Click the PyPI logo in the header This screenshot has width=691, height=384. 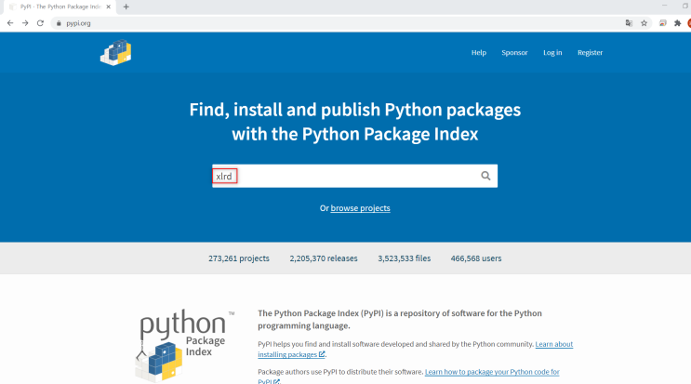(116, 52)
